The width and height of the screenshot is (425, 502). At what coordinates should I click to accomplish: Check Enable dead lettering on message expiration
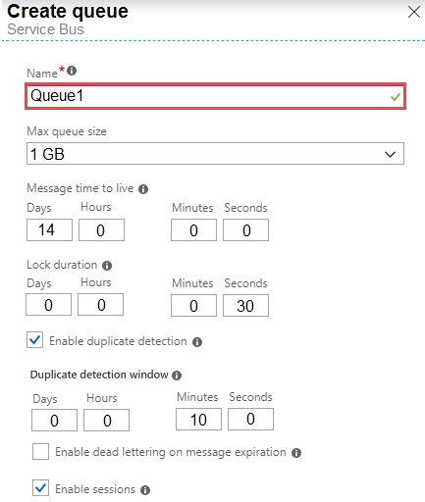click(x=40, y=451)
